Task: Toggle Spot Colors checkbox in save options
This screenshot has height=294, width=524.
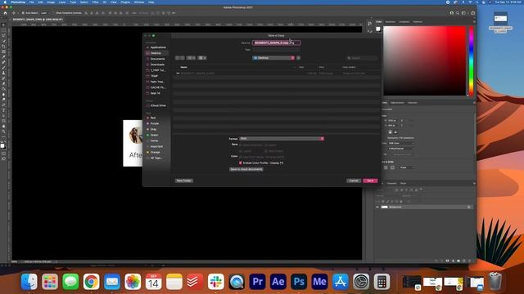Action: (266, 151)
